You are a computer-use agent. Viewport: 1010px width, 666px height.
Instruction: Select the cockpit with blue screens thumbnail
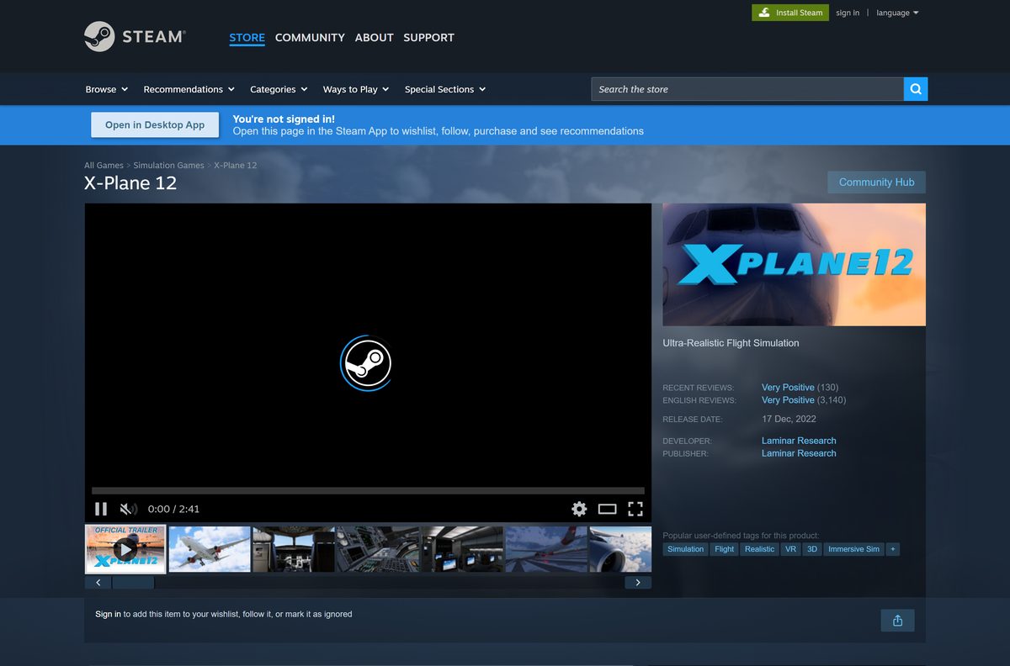(x=462, y=550)
